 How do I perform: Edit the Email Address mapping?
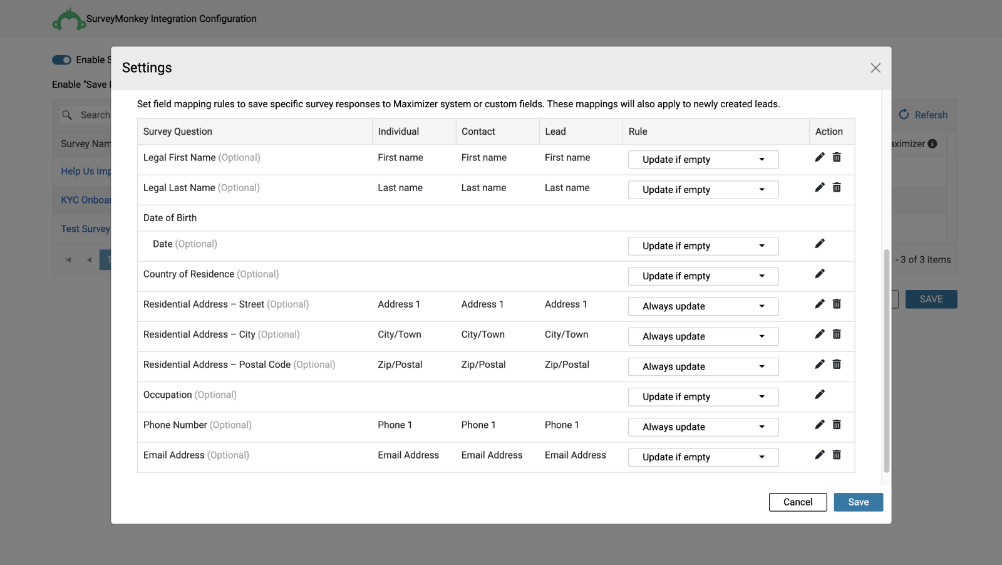pyautogui.click(x=819, y=455)
